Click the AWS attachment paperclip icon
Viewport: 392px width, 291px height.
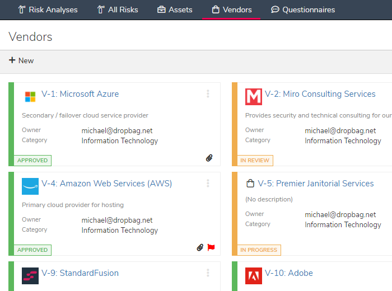200,247
